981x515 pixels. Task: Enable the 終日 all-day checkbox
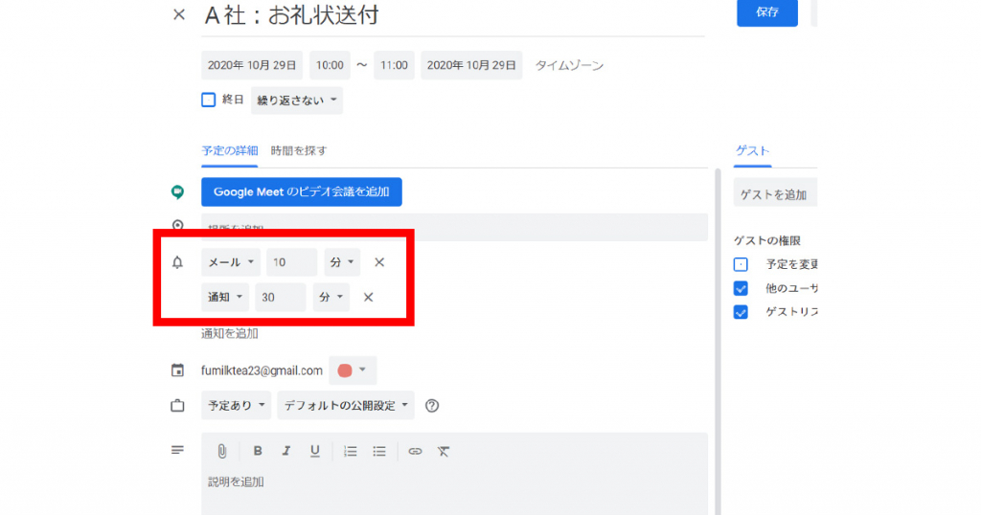pos(209,100)
